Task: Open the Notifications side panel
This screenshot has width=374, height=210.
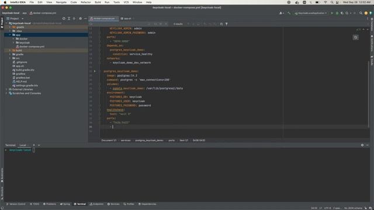Action: click(x=372, y=43)
